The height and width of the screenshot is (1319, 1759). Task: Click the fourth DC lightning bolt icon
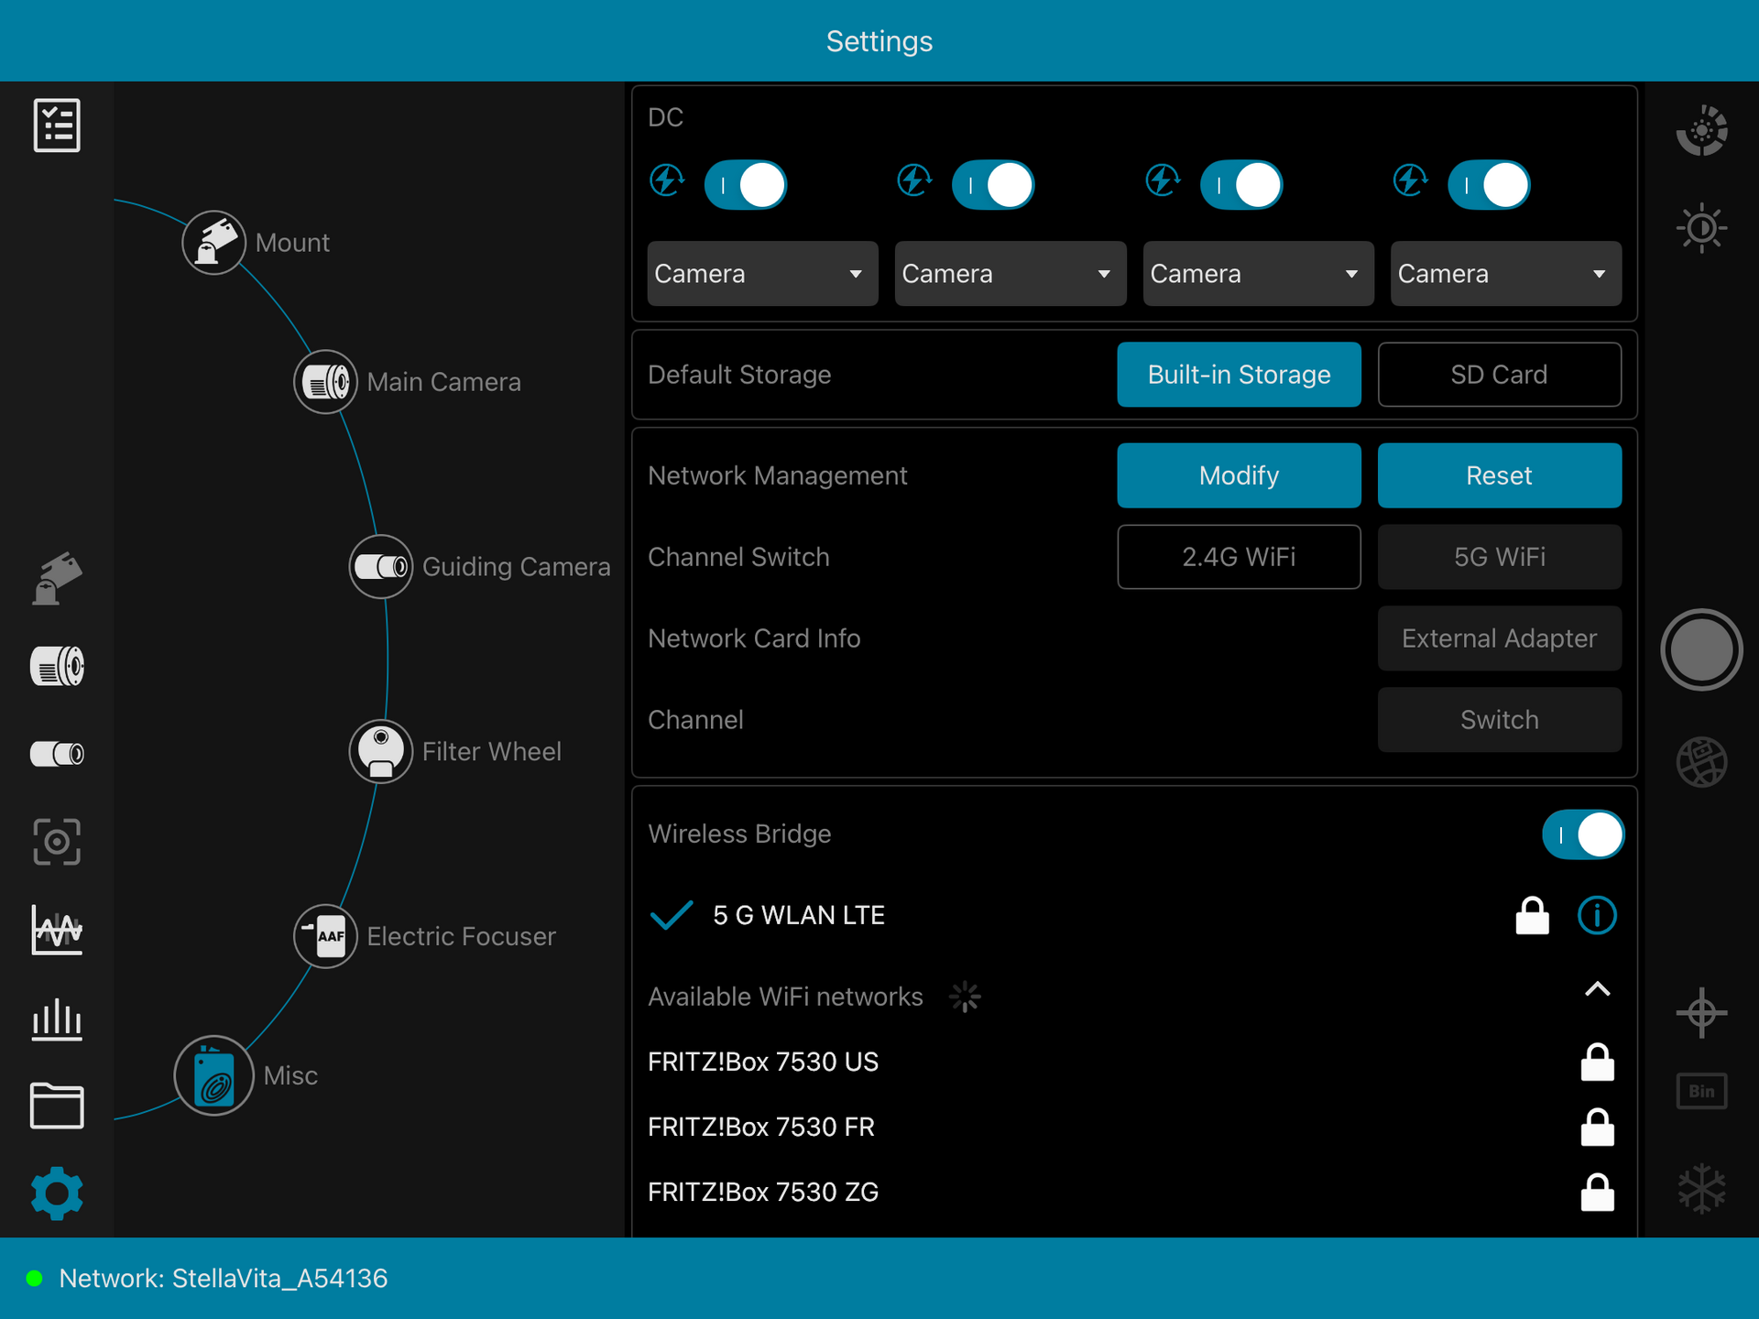click(1410, 180)
